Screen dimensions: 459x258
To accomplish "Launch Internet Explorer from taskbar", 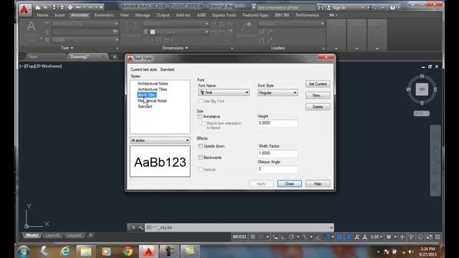I will 65,252.
